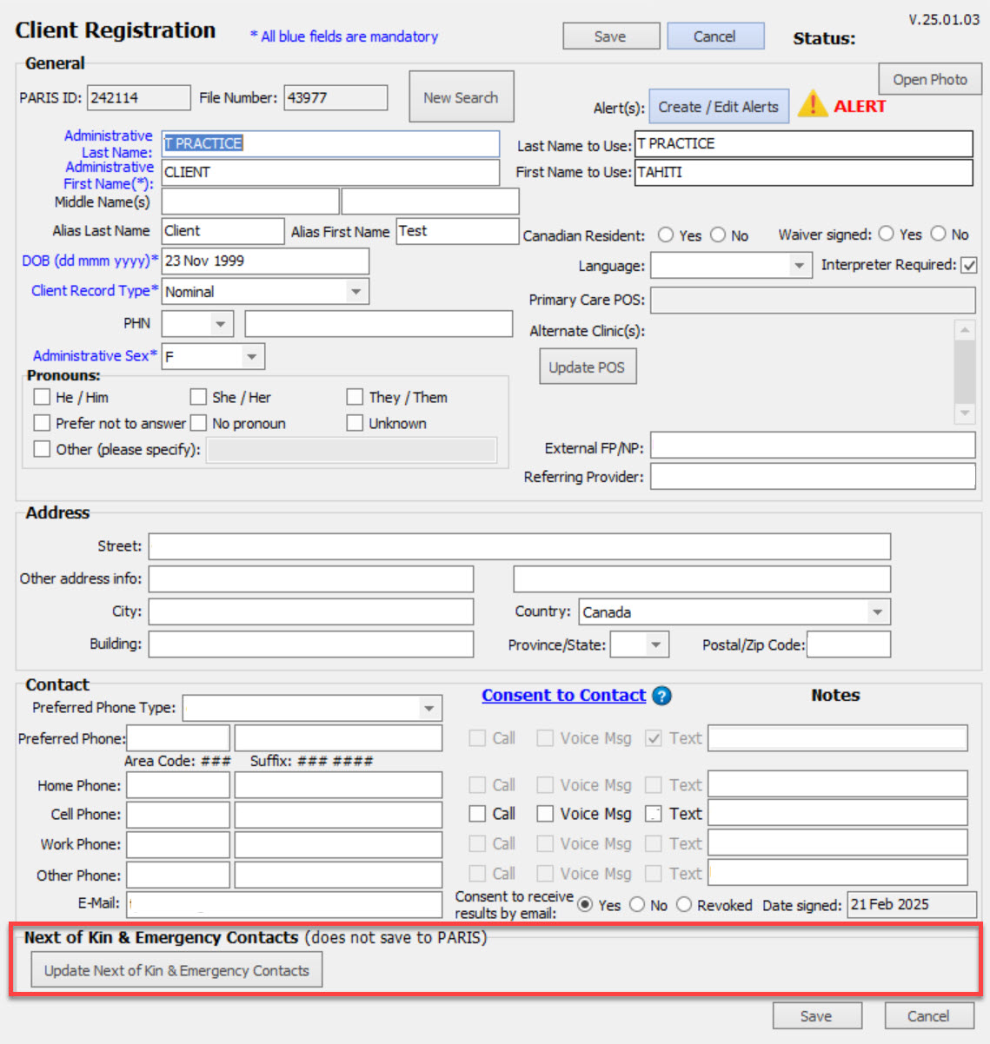Expand the Administrative Sex dropdown
The height and width of the screenshot is (1044, 990).
click(250, 355)
